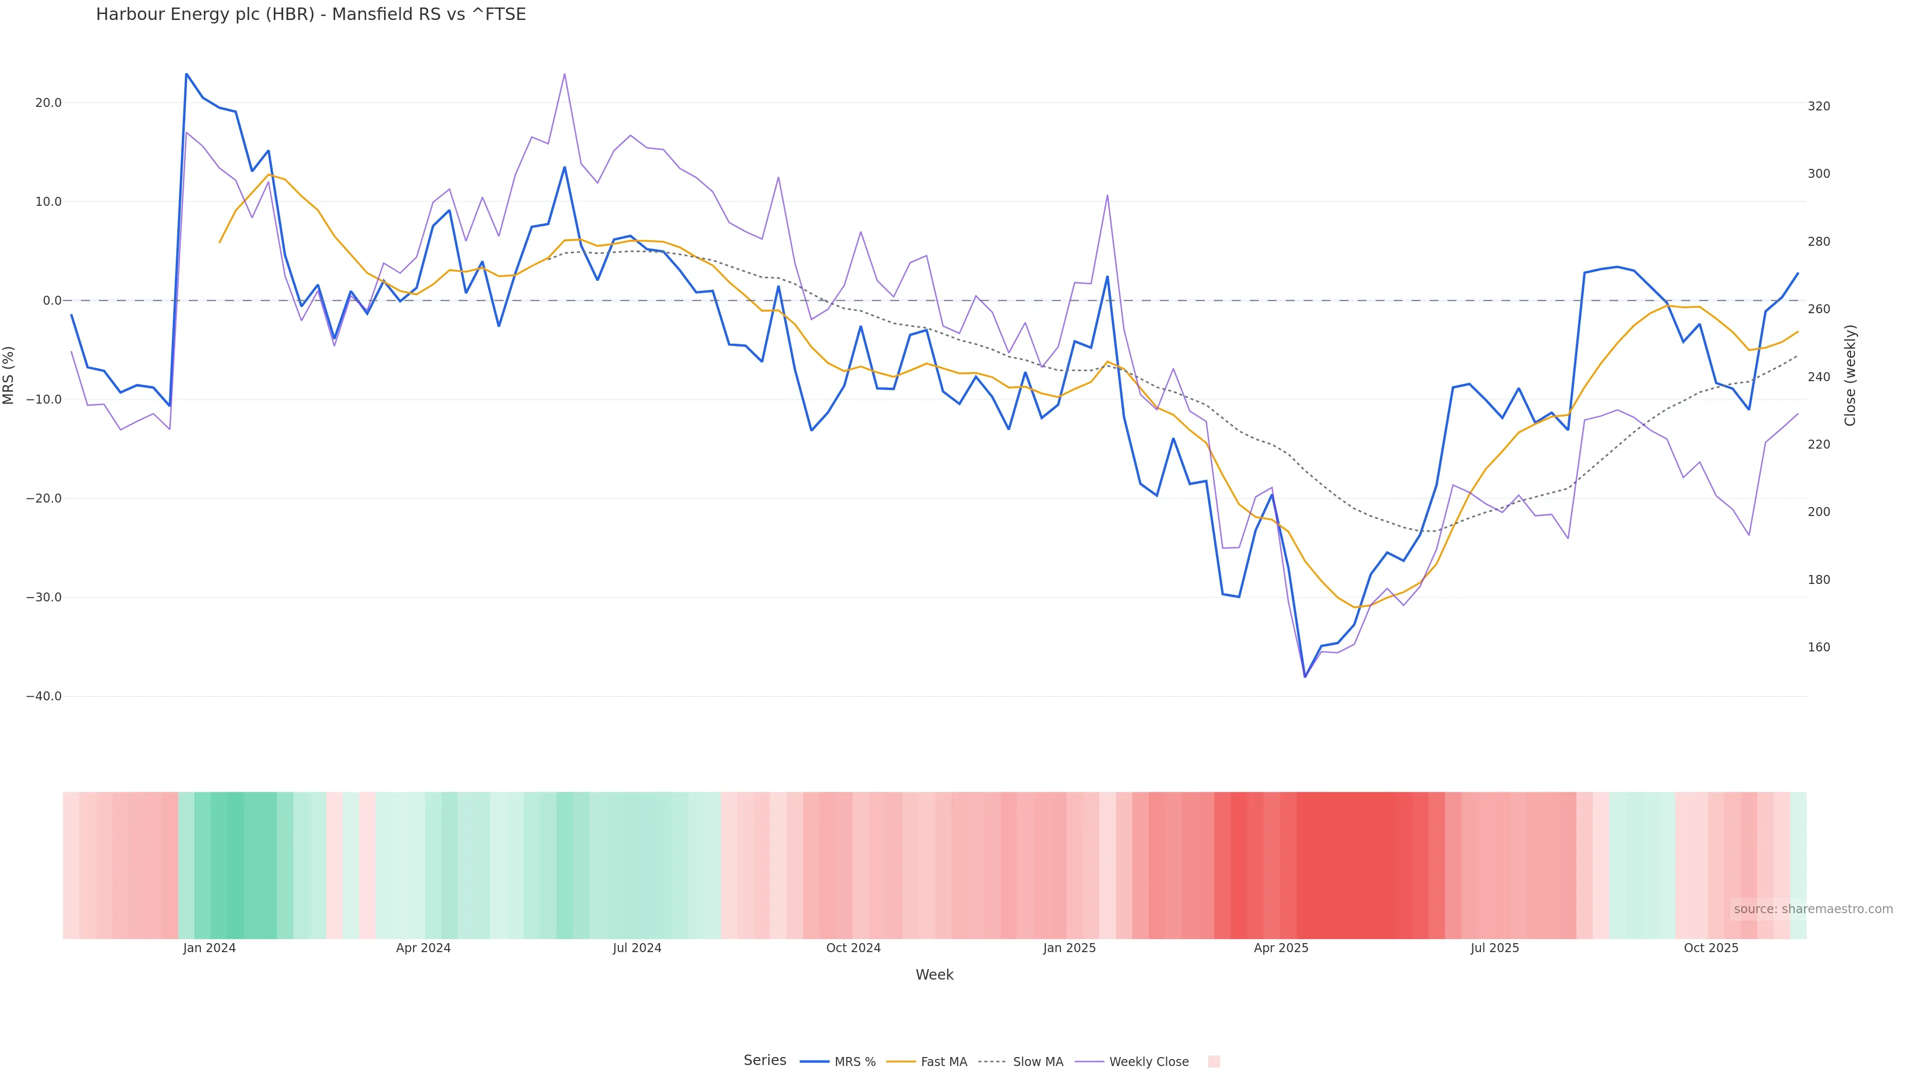Select the Jan 2024 x-axis tick label
The width and height of the screenshot is (1918, 1079).
209,948
